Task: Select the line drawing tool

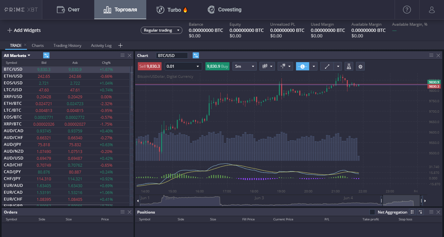Action: 327,66
